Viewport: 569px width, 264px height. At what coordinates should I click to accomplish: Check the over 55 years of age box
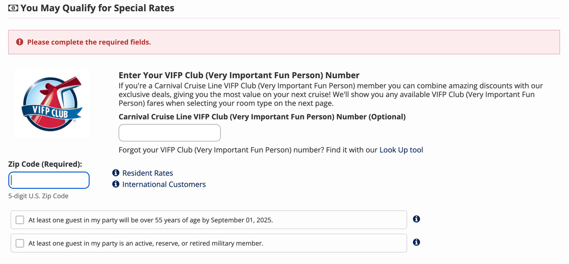(20, 220)
